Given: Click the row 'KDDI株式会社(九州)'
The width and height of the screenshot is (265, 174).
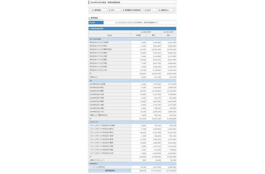Looking at the screenshot, I should pos(132,112).
